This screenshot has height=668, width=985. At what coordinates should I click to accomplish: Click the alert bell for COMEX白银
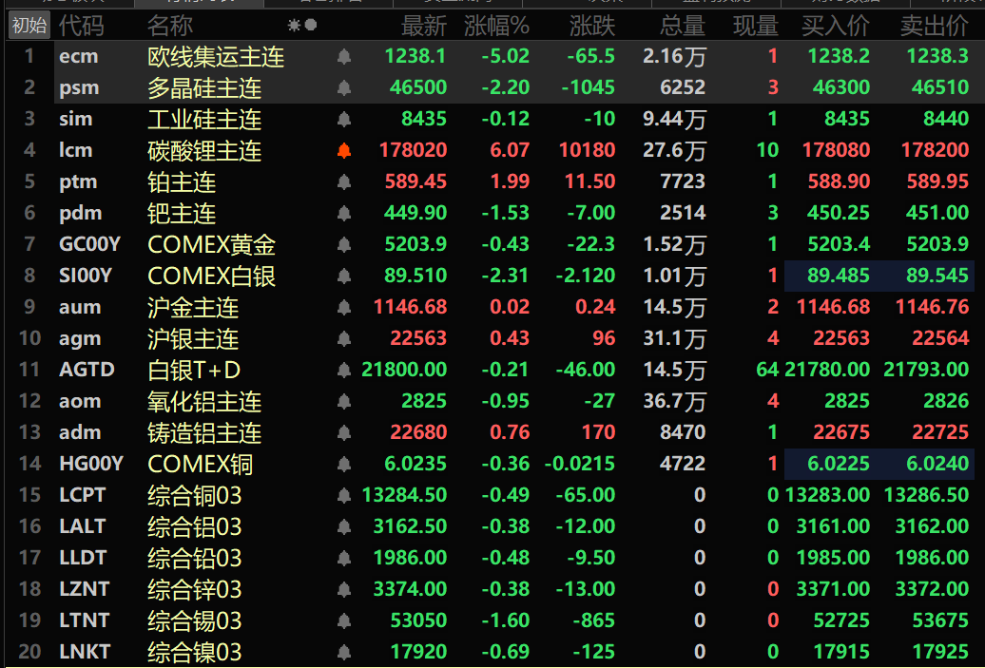click(343, 276)
